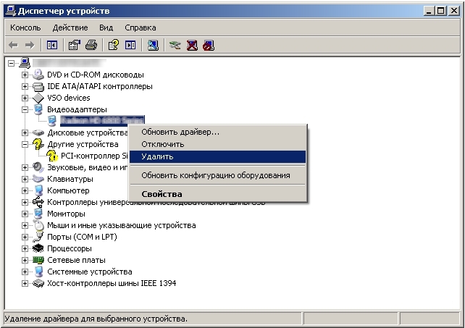Open Properties toolbar icon

tap(74, 46)
